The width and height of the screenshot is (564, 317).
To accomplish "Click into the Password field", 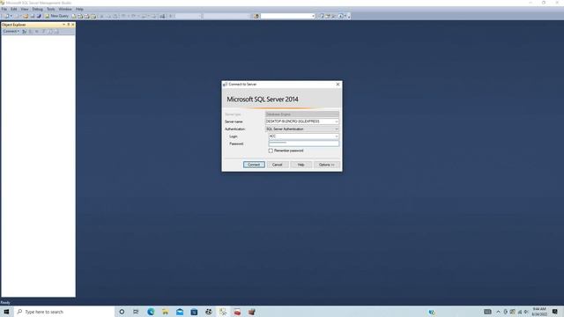I will coord(303,144).
